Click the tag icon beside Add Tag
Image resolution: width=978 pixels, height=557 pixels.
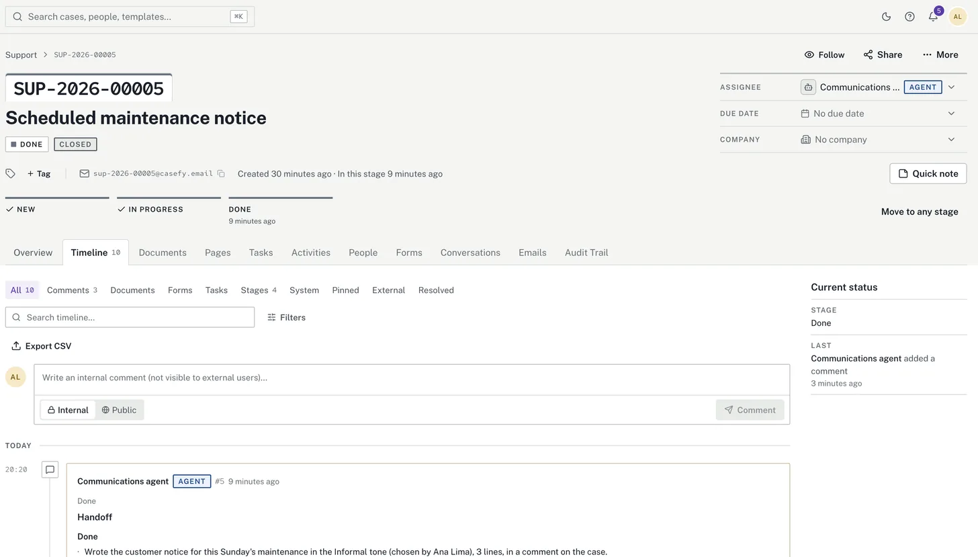[x=10, y=173]
